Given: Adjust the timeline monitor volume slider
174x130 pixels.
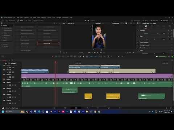Looking at the screenshot, I should (x=162, y=56).
